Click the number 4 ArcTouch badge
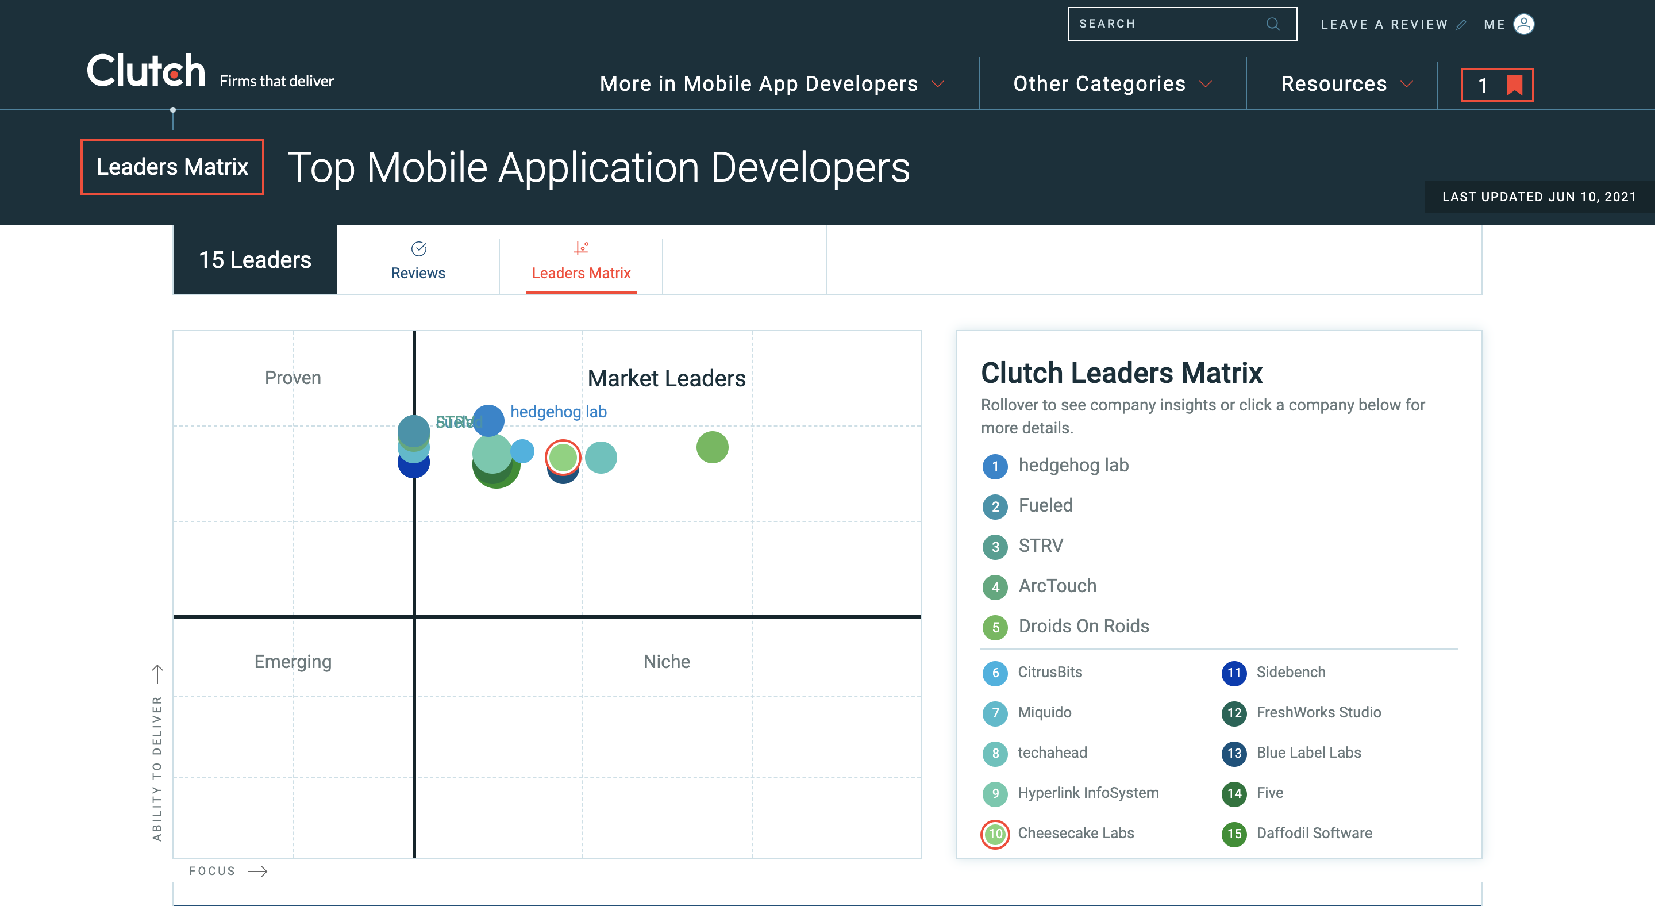1655x906 pixels. coord(995,586)
